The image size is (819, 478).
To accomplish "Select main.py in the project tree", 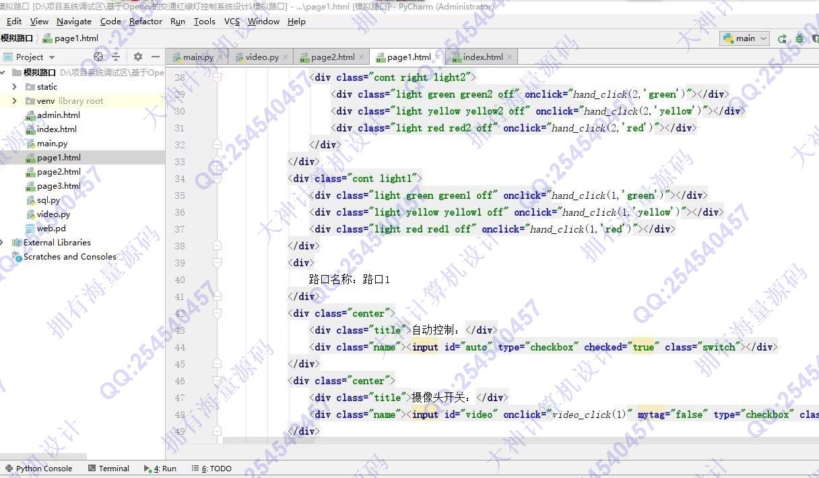I will coord(52,144).
